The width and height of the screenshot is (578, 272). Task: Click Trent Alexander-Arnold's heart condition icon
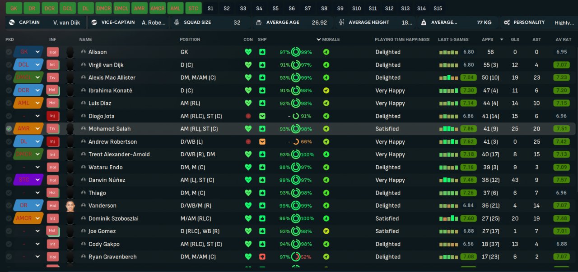click(x=248, y=154)
